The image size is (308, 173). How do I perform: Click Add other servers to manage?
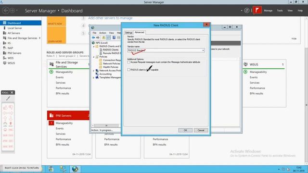coord(110,18)
